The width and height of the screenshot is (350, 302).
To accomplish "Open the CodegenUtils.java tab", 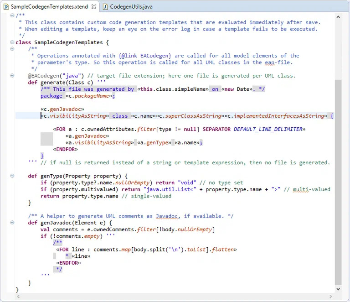I will point(131,7).
